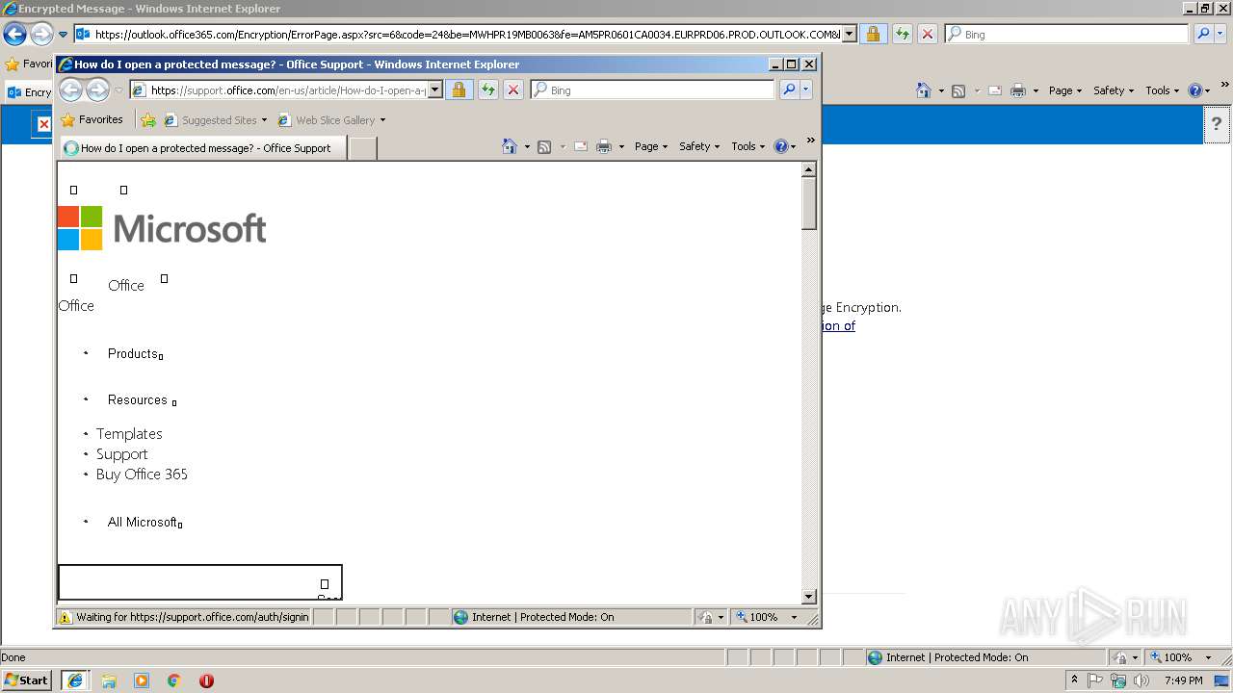The height and width of the screenshot is (693, 1233).
Task: Refresh the Office Support page
Action: click(487, 90)
